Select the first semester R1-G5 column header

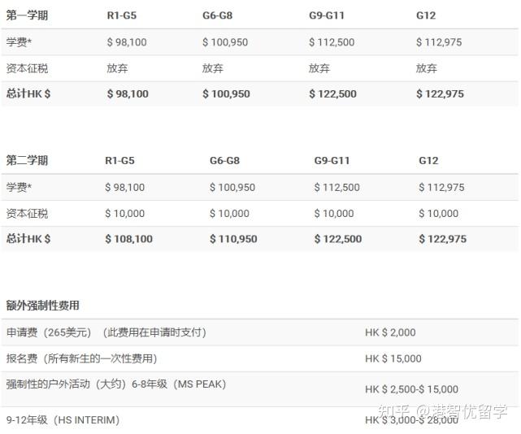click(122, 15)
